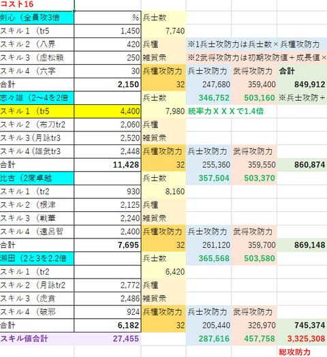This screenshot has height=357, width=327.
Task: Select the スキル２（根津 cell
Action: tap(37, 205)
